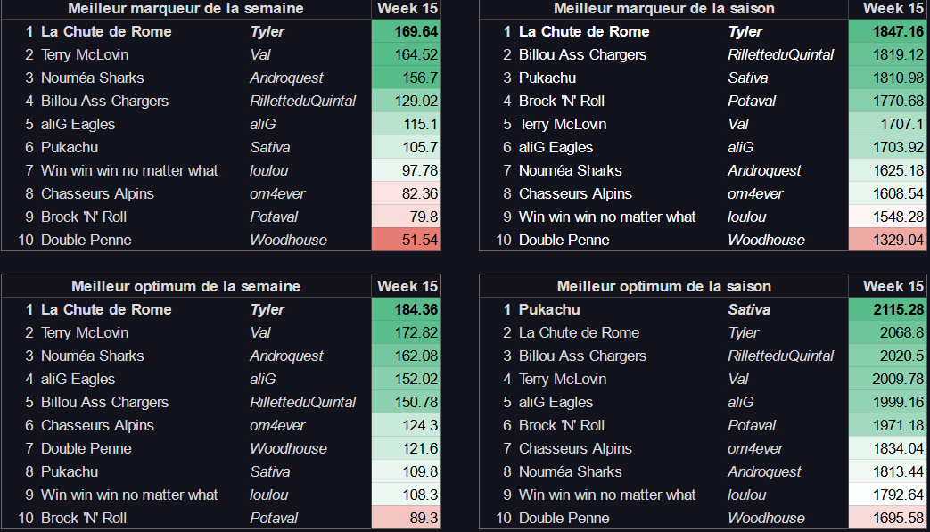The height and width of the screenshot is (532, 930).
Task: Select Woodhouse beside the 121.6 score
Action: pos(288,449)
